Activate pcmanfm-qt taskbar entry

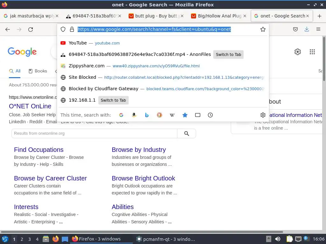166,239
